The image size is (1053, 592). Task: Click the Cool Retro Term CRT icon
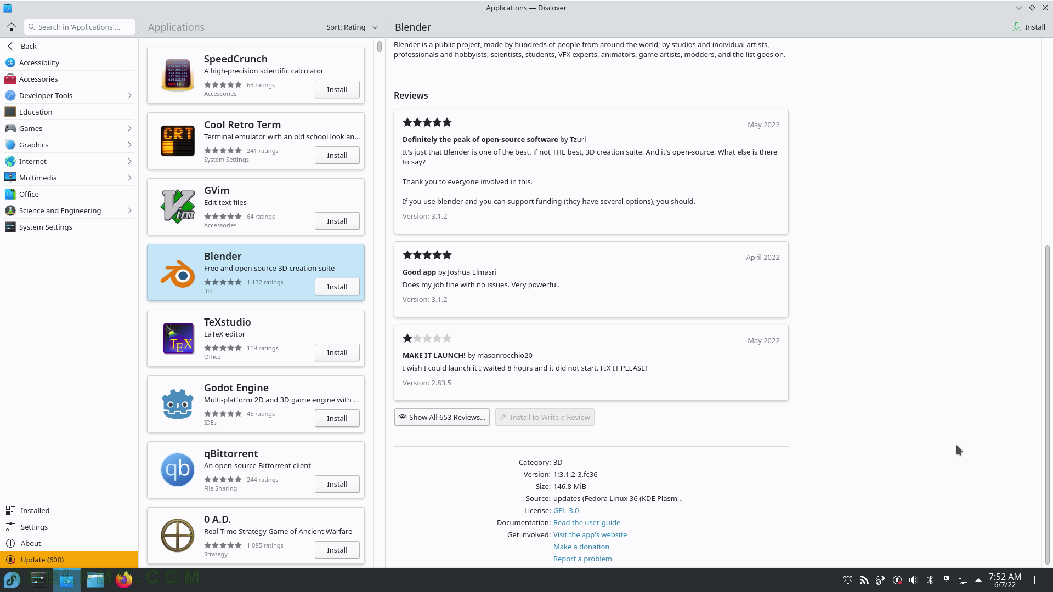click(x=178, y=141)
